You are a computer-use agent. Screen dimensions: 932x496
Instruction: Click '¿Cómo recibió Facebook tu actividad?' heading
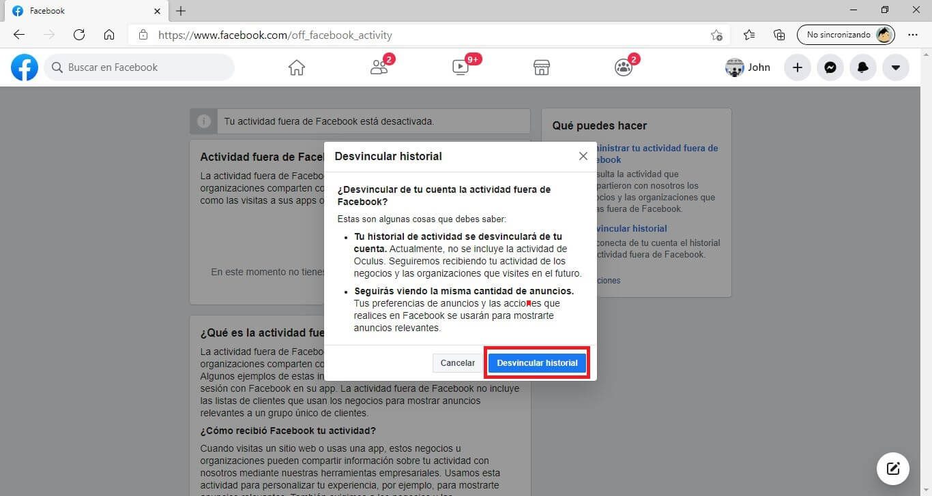tap(288, 431)
